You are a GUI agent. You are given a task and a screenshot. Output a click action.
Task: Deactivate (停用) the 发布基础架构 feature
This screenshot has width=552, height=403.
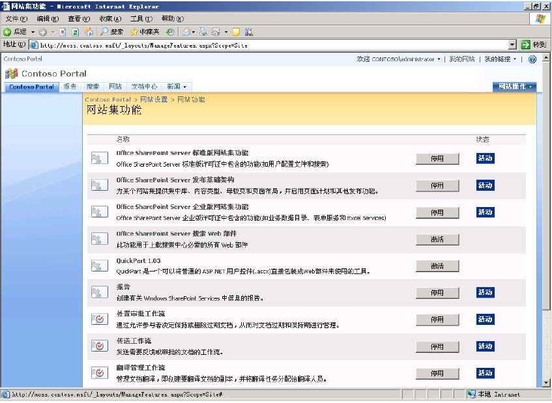(x=437, y=186)
